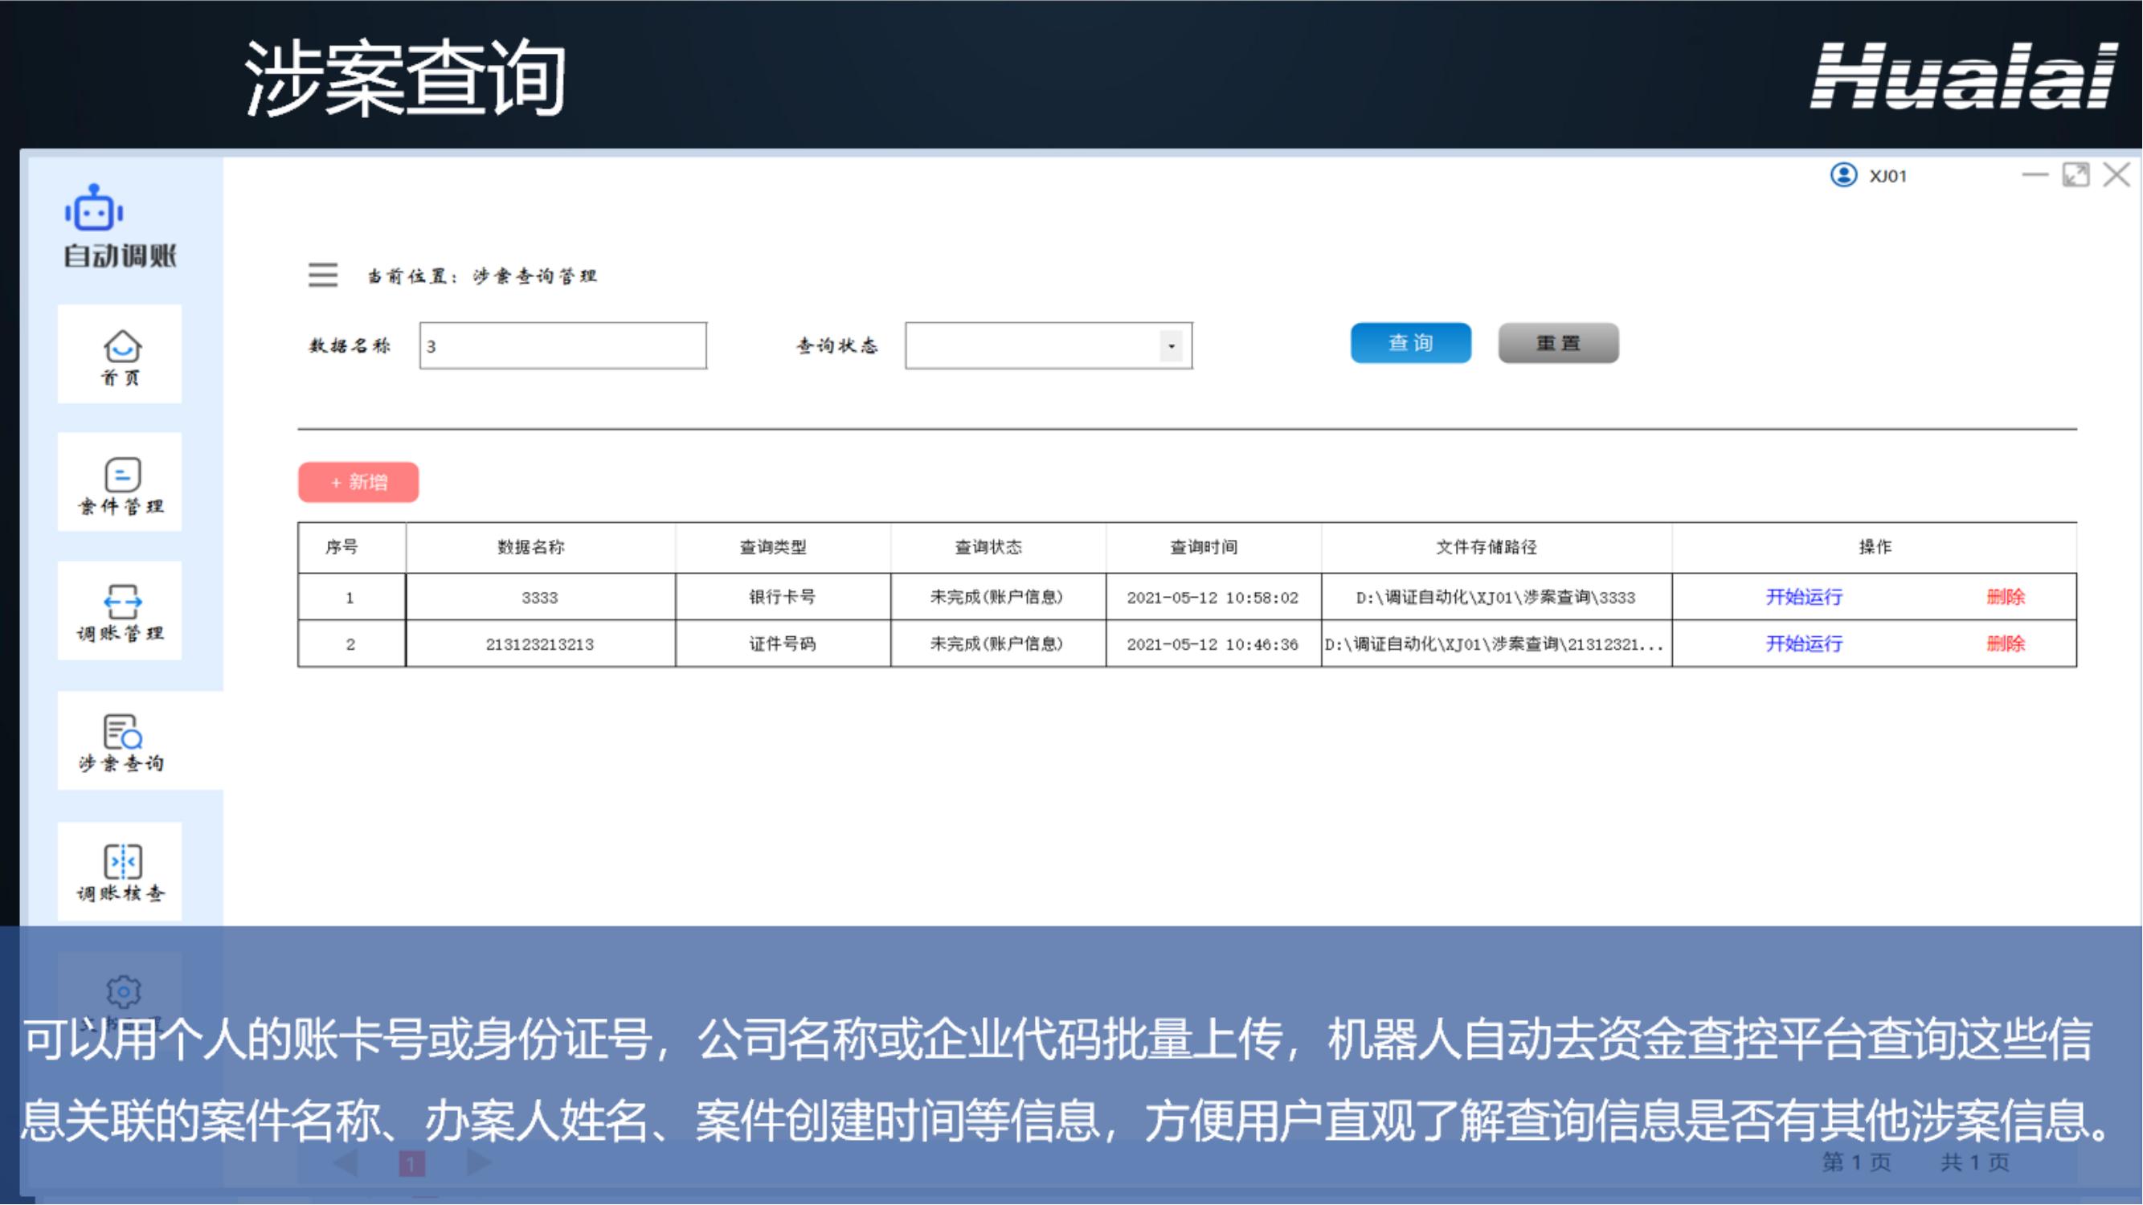2143x1205 pixels.
Task: Select the cell with name 3333
Action: [x=540, y=597]
